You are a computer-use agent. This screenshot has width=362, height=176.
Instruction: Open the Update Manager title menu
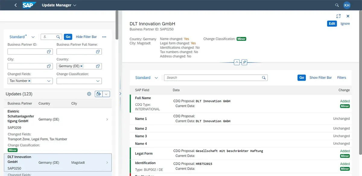(59, 5)
